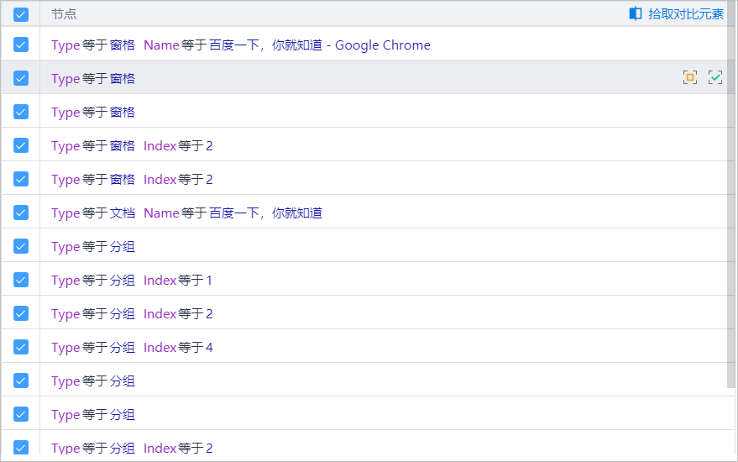Click the vertical scrollbar thumb
The width and height of the screenshot is (738, 462).
pos(730,193)
